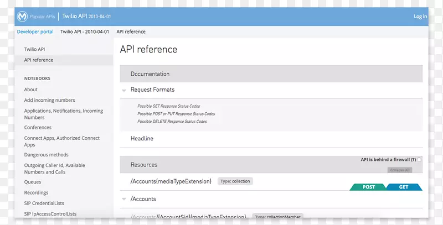
Task: Open Twilio API - 2010-04-01 breadcrumb
Action: tap(85, 32)
